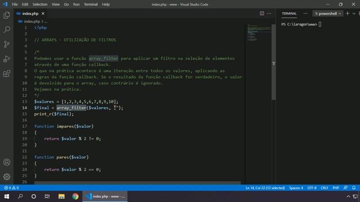
Task: Click the <?php opening tag line
Action: pos(40,27)
